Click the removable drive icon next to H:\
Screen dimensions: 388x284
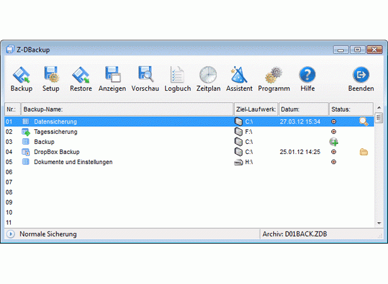(238, 162)
